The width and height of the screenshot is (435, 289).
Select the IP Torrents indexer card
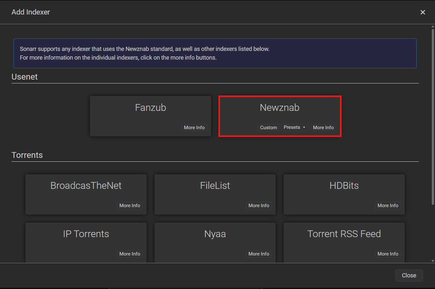pos(86,243)
